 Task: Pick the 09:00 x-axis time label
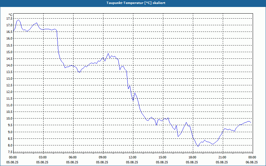point(102,157)
